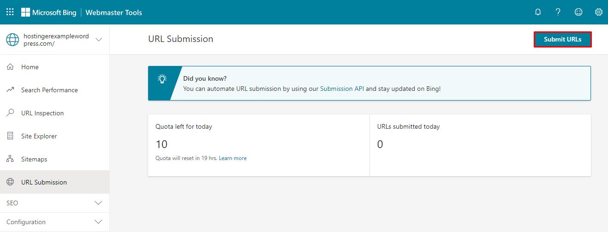Open the Submission API link

tap(342, 89)
